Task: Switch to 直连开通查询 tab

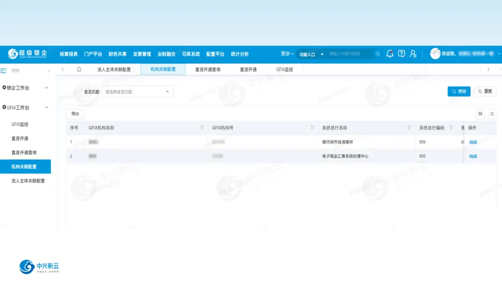Action: (x=208, y=70)
